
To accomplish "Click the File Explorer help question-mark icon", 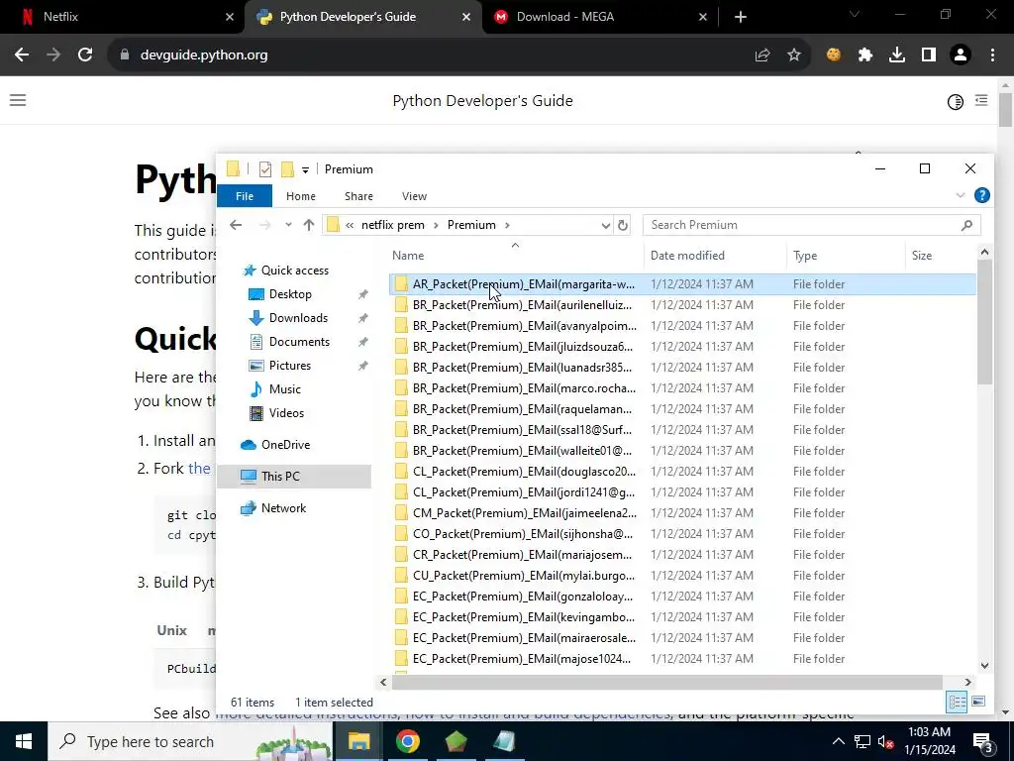I will (x=981, y=195).
